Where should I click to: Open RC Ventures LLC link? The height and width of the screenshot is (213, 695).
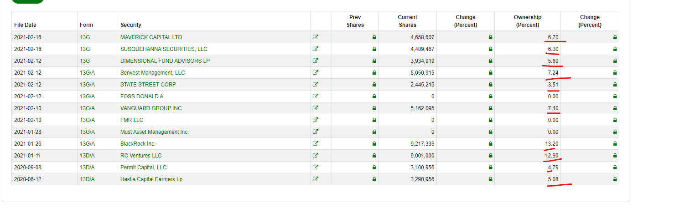141,156
